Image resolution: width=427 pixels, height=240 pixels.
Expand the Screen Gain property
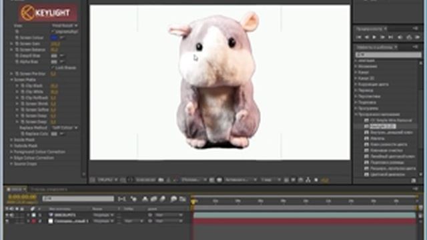(x=11, y=43)
